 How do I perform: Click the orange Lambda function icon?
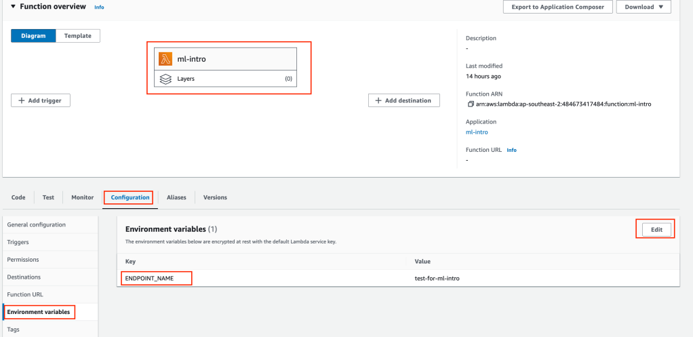coord(165,59)
